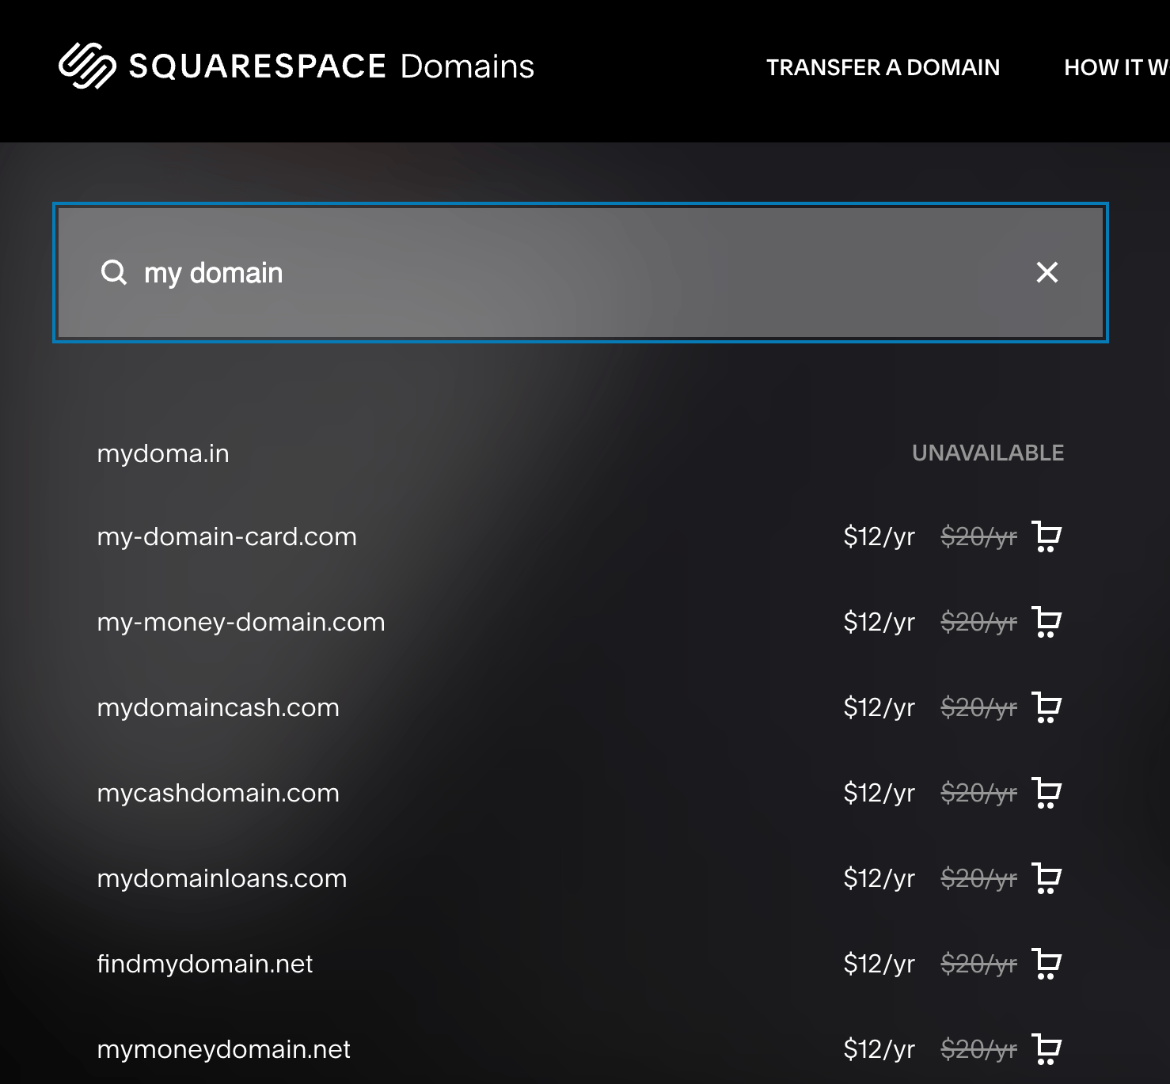Add mydomainloans.com to cart

[1047, 877]
